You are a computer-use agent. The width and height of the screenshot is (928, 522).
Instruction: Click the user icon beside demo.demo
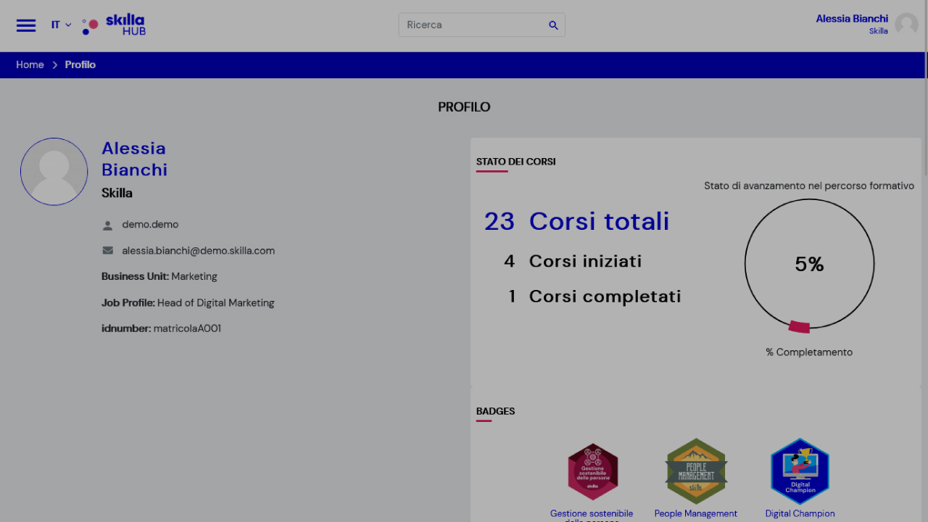tap(108, 225)
